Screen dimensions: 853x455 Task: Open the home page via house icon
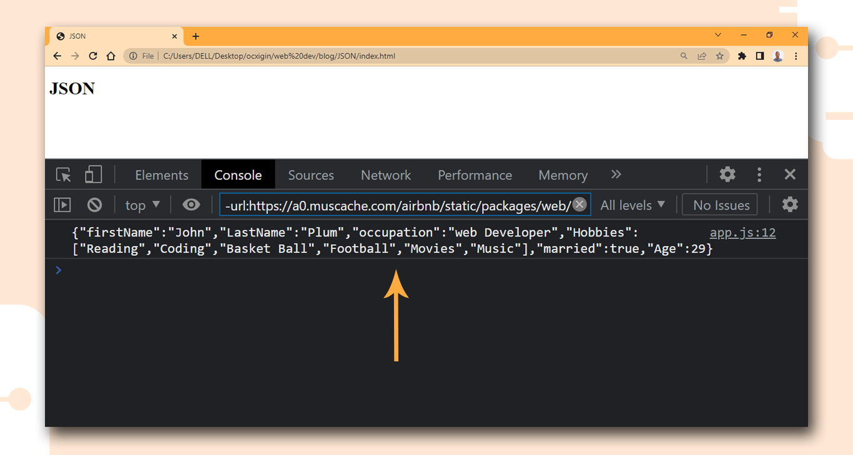(x=111, y=56)
